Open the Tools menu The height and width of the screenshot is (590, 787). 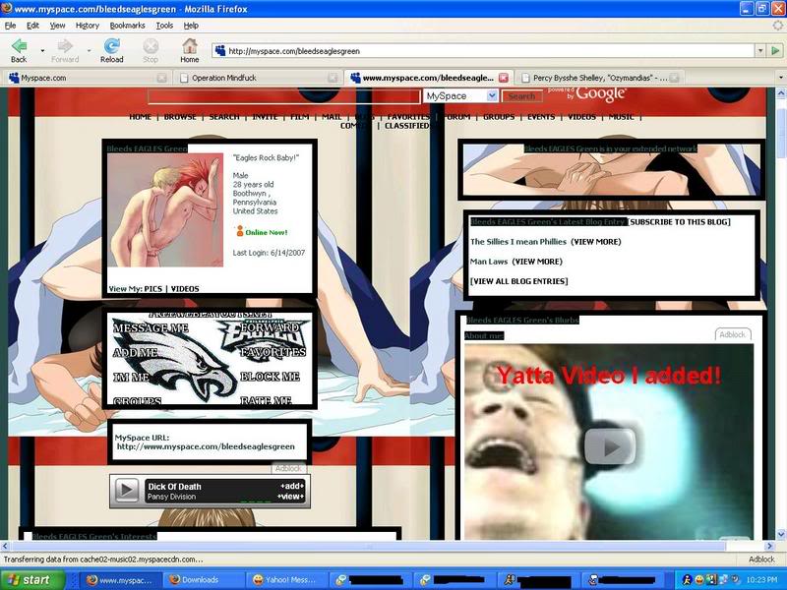click(164, 26)
